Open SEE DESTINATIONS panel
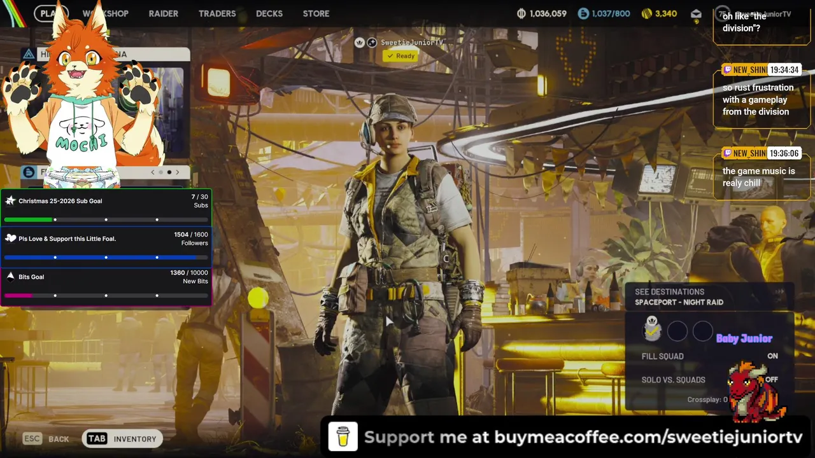This screenshot has height=458, width=815. tap(709, 297)
